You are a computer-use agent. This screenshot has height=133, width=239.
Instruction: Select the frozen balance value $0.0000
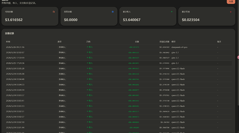tap(71, 20)
